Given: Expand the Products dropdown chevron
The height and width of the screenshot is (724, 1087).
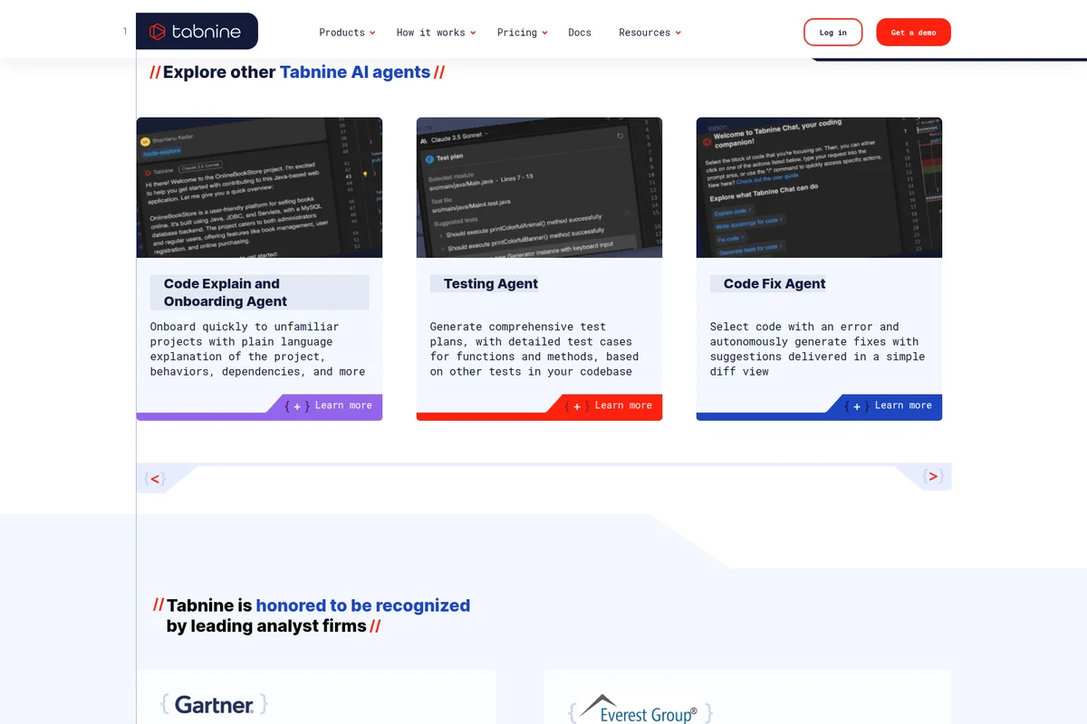Looking at the screenshot, I should (372, 33).
